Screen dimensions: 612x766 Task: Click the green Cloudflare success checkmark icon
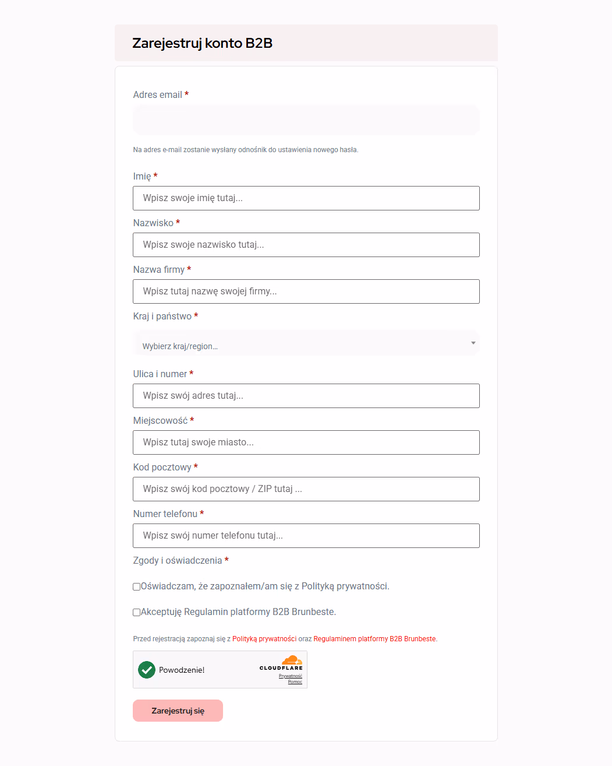[147, 670]
